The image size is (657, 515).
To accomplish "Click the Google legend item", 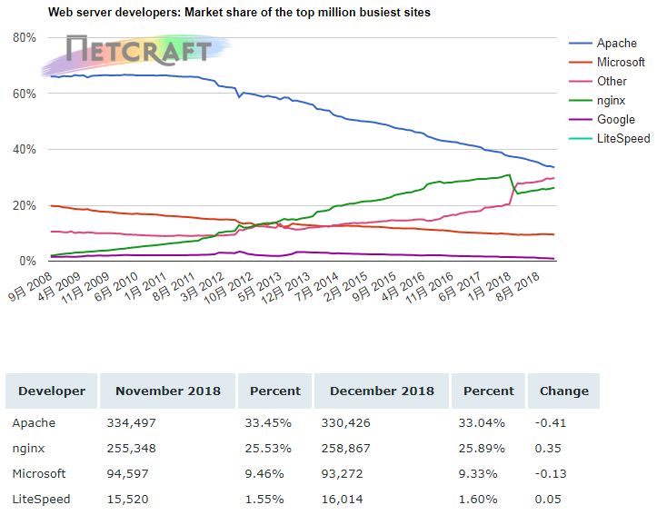I will [602, 119].
